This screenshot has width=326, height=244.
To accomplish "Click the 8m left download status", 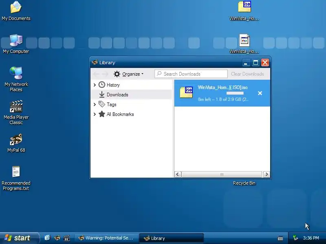I will pyautogui.click(x=223, y=99).
